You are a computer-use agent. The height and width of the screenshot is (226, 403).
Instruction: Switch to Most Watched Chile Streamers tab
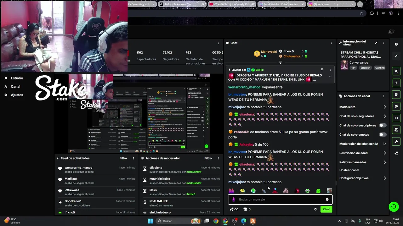click(x=281, y=4)
